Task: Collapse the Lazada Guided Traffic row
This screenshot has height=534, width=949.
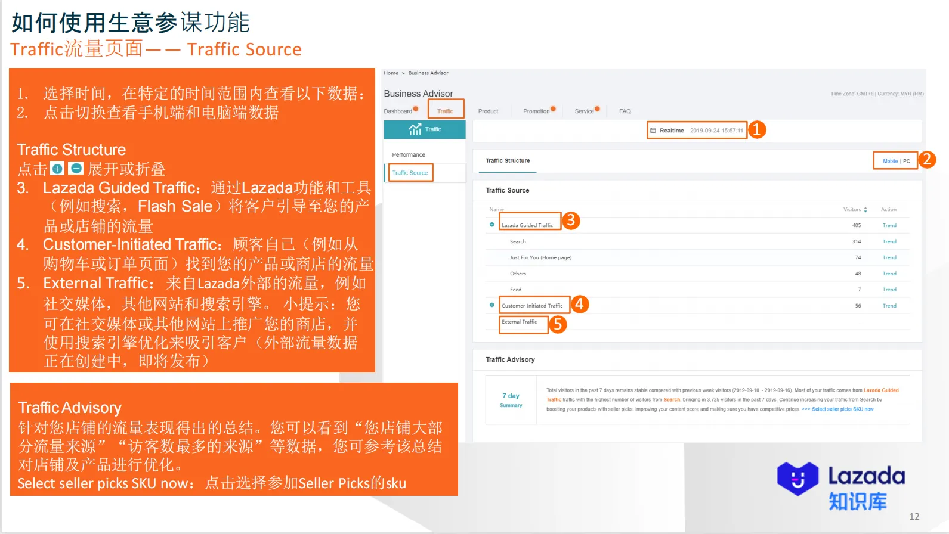Action: tap(492, 225)
